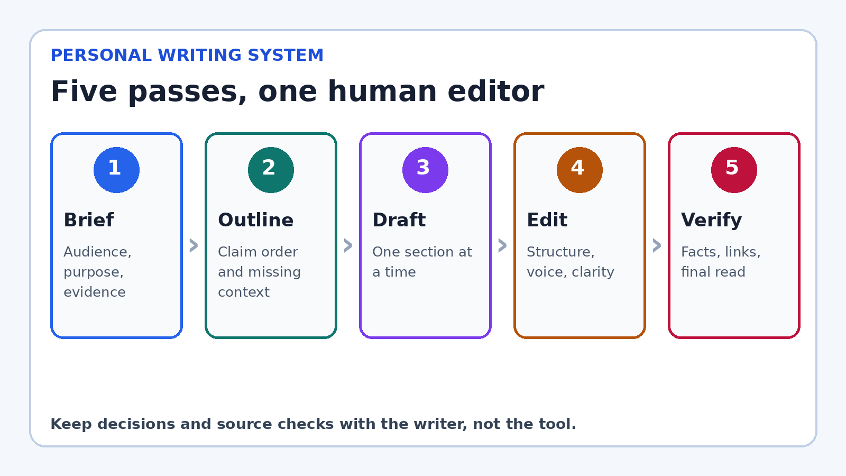Screen dimensions: 846x476
Task: Click the chevron between Draft and Edit
Action: [x=502, y=245]
